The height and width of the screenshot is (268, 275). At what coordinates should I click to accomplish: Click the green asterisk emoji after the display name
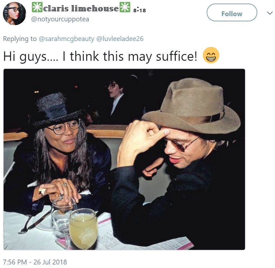[125, 7]
